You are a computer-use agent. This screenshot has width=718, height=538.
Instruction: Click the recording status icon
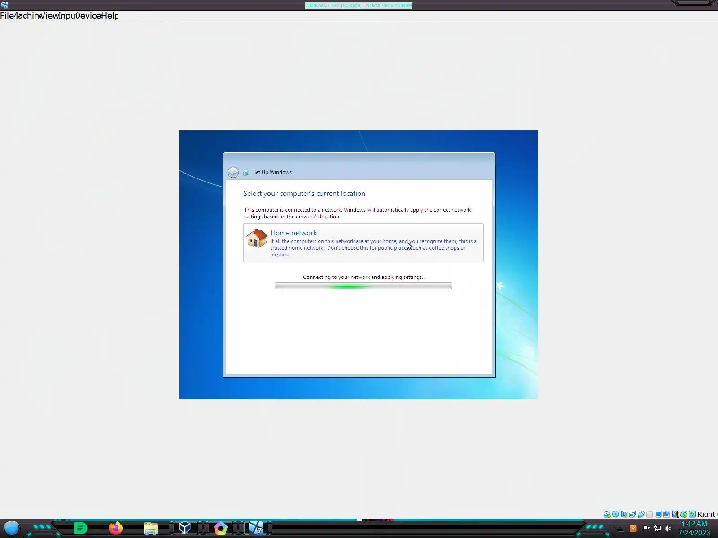tap(667, 514)
